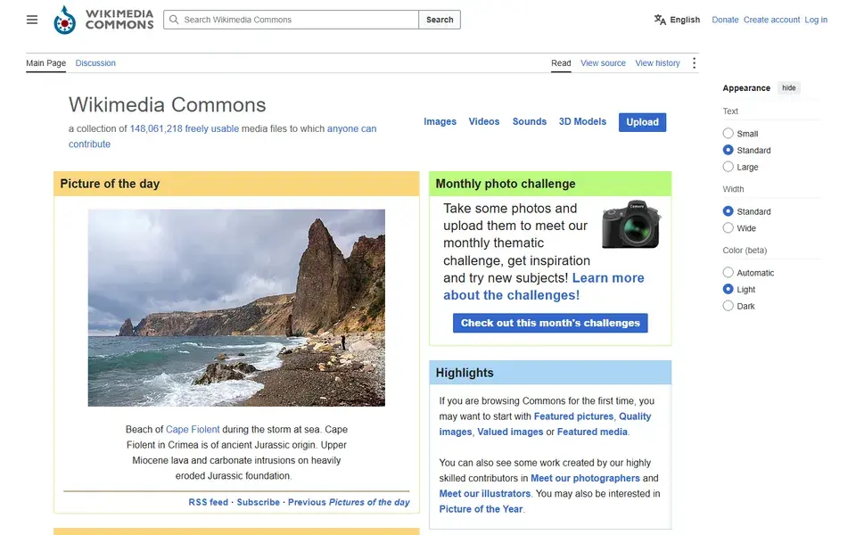Click the freely usable link
This screenshot has width=856, height=535.
coord(212,128)
